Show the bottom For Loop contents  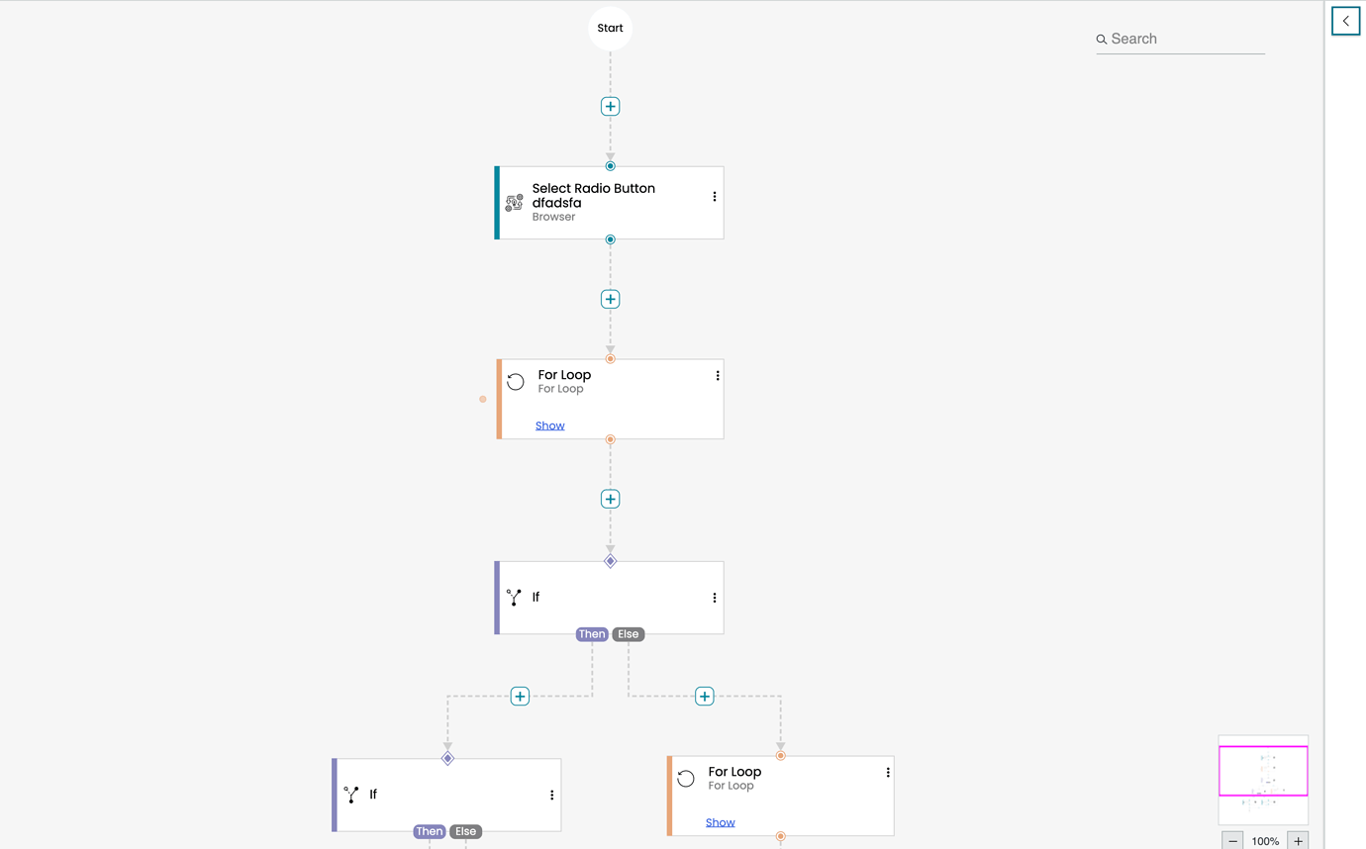[x=720, y=821]
